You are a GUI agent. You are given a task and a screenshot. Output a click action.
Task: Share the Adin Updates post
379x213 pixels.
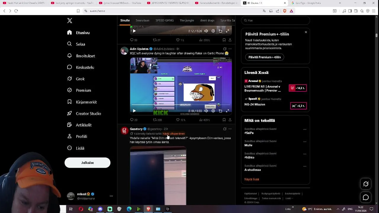230,120
